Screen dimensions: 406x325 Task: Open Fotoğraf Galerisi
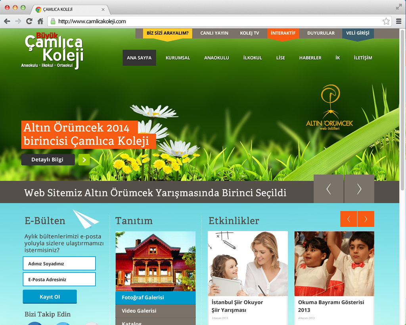coord(155,298)
